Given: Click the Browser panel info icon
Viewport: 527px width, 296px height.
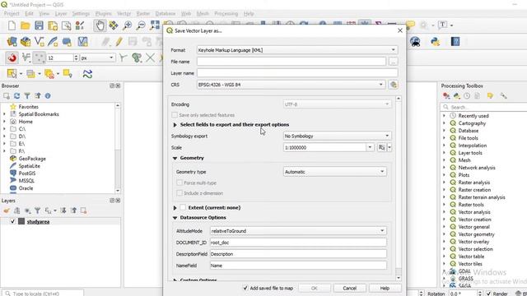Looking at the screenshot, I should click(x=48, y=96).
